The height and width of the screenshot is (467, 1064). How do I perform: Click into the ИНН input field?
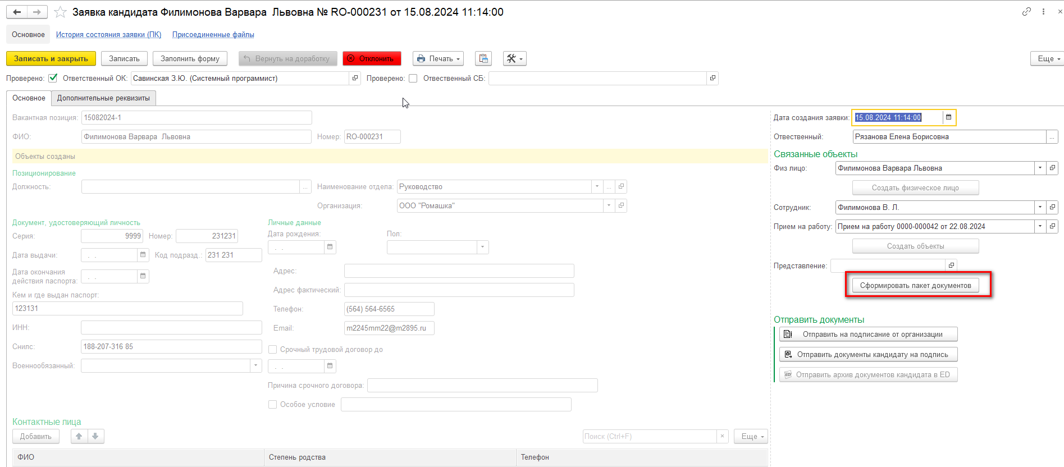(171, 327)
